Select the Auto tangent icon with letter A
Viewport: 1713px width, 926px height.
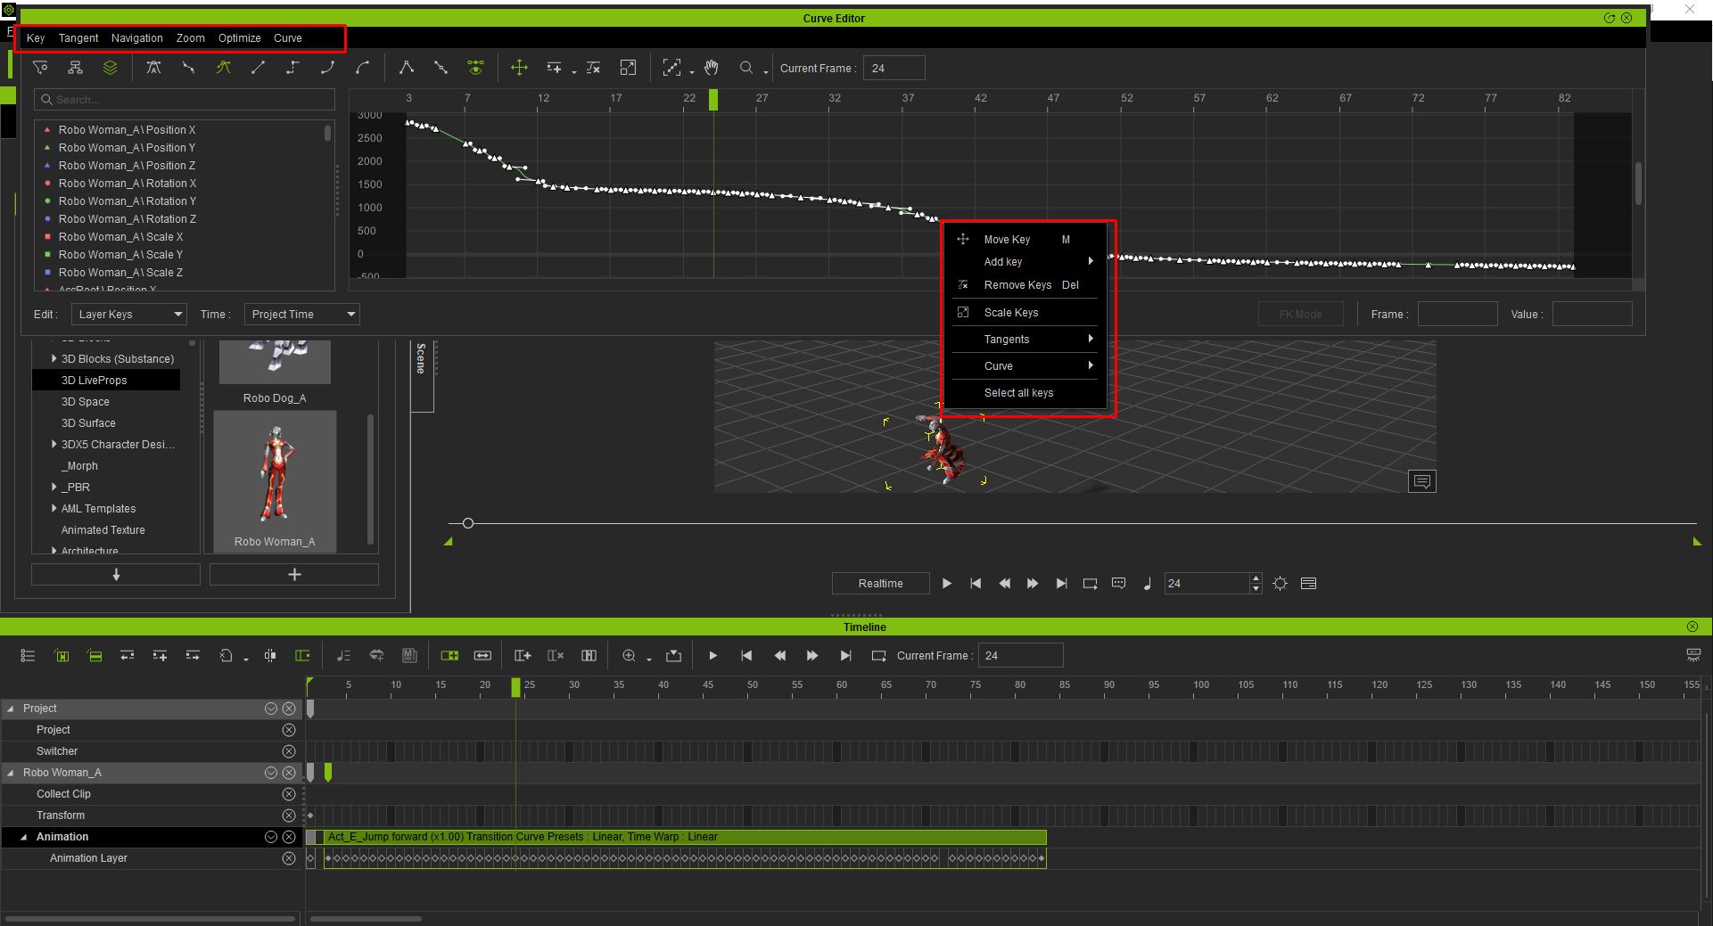153,68
